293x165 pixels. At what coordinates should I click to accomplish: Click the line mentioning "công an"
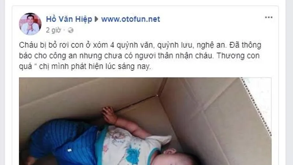(139, 56)
